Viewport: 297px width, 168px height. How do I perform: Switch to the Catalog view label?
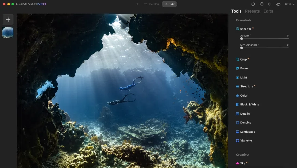click(154, 4)
